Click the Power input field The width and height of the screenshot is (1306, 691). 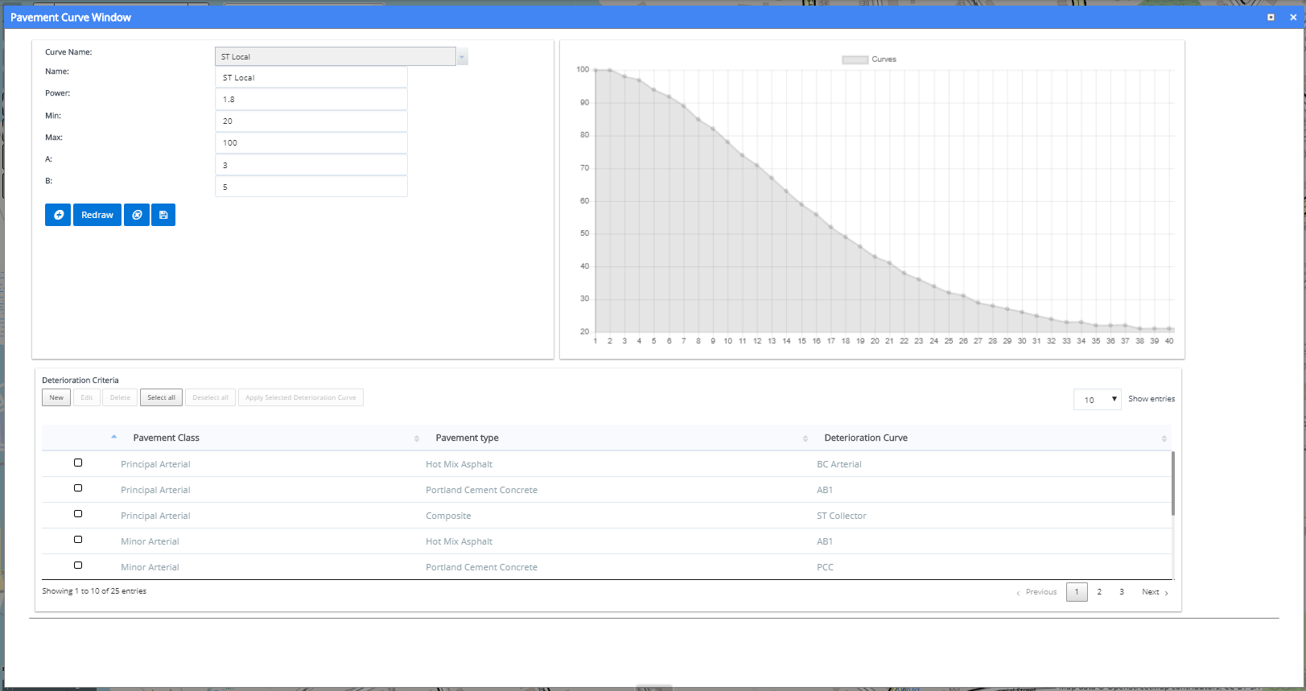[x=311, y=100]
